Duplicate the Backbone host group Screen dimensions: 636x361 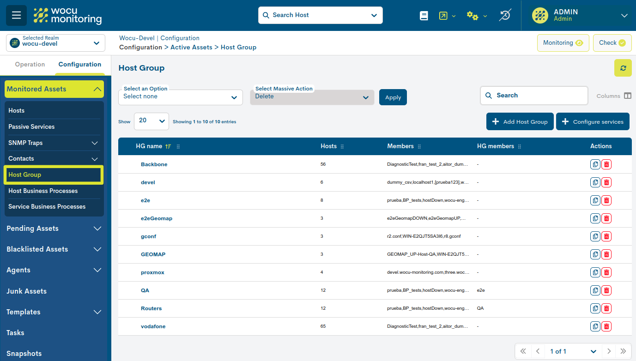[595, 164]
